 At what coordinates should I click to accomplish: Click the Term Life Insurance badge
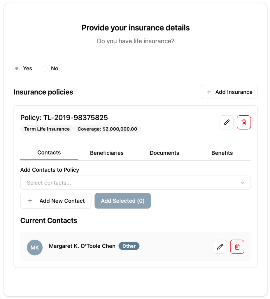click(x=47, y=129)
